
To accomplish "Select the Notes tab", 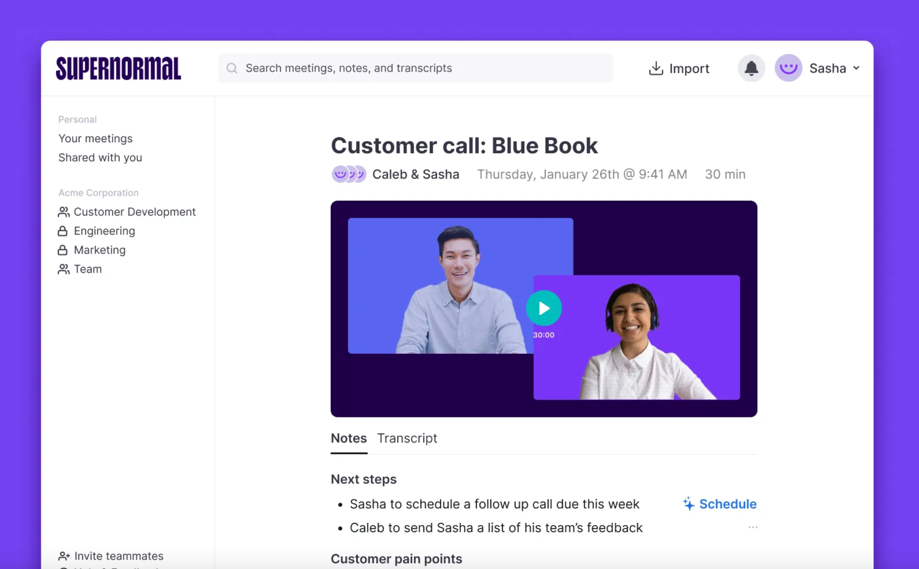I will 349,438.
